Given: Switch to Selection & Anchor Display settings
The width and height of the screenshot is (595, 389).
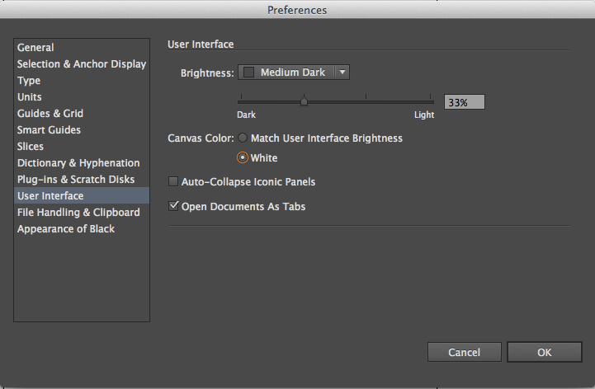Looking at the screenshot, I should coord(82,64).
